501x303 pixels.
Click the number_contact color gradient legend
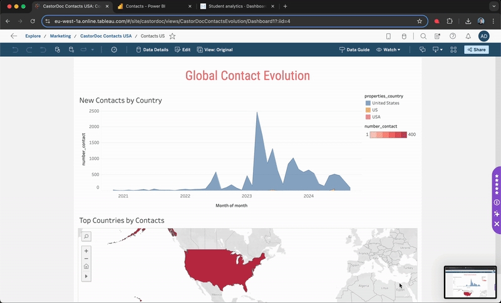[388, 134]
